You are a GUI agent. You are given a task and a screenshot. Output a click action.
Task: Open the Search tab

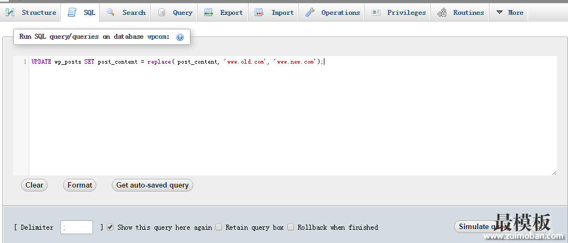click(x=126, y=13)
